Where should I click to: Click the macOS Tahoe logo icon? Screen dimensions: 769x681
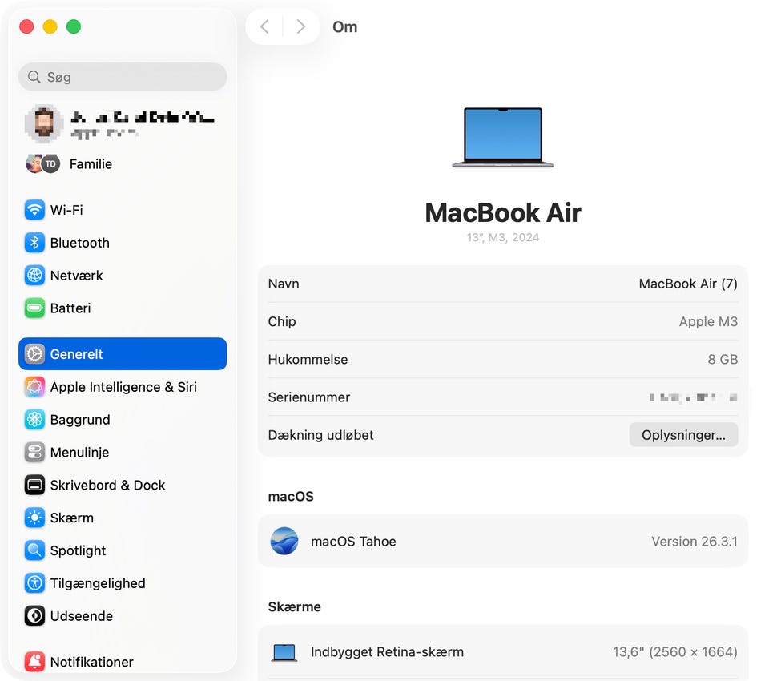(x=284, y=541)
